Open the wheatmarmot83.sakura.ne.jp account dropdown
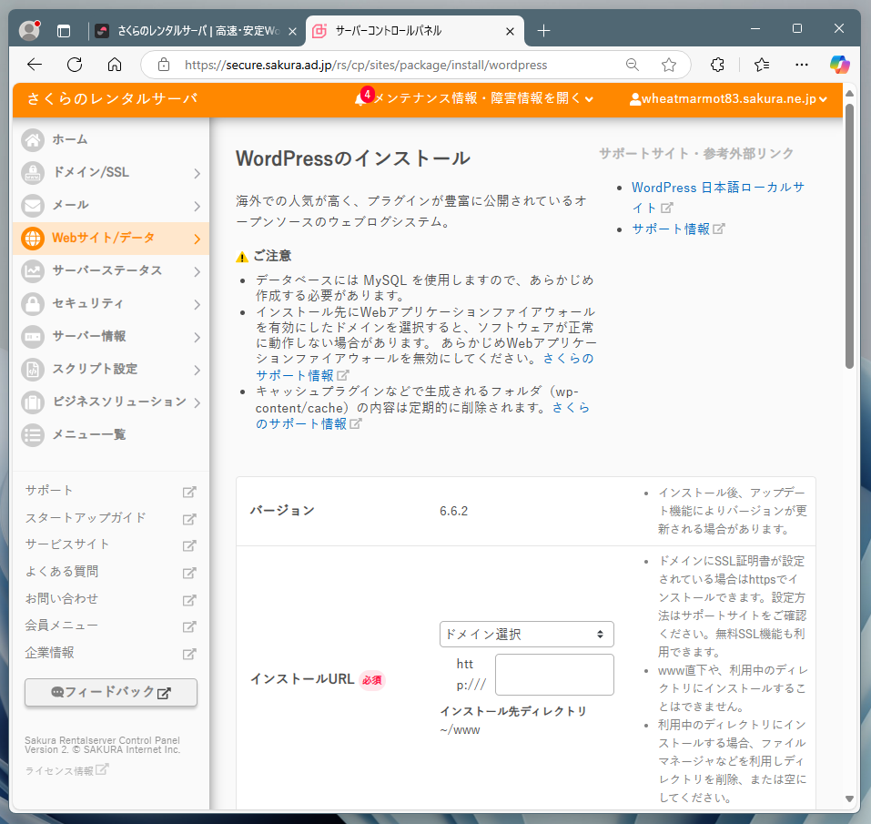Viewport: 871px width, 824px height. coord(728,99)
